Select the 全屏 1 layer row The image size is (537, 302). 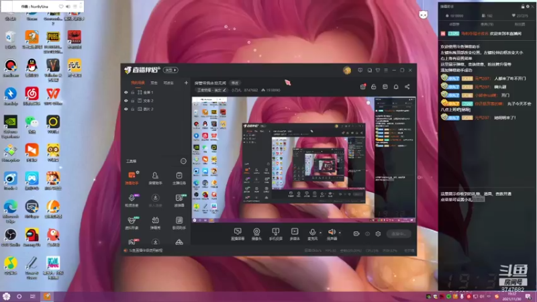point(156,93)
